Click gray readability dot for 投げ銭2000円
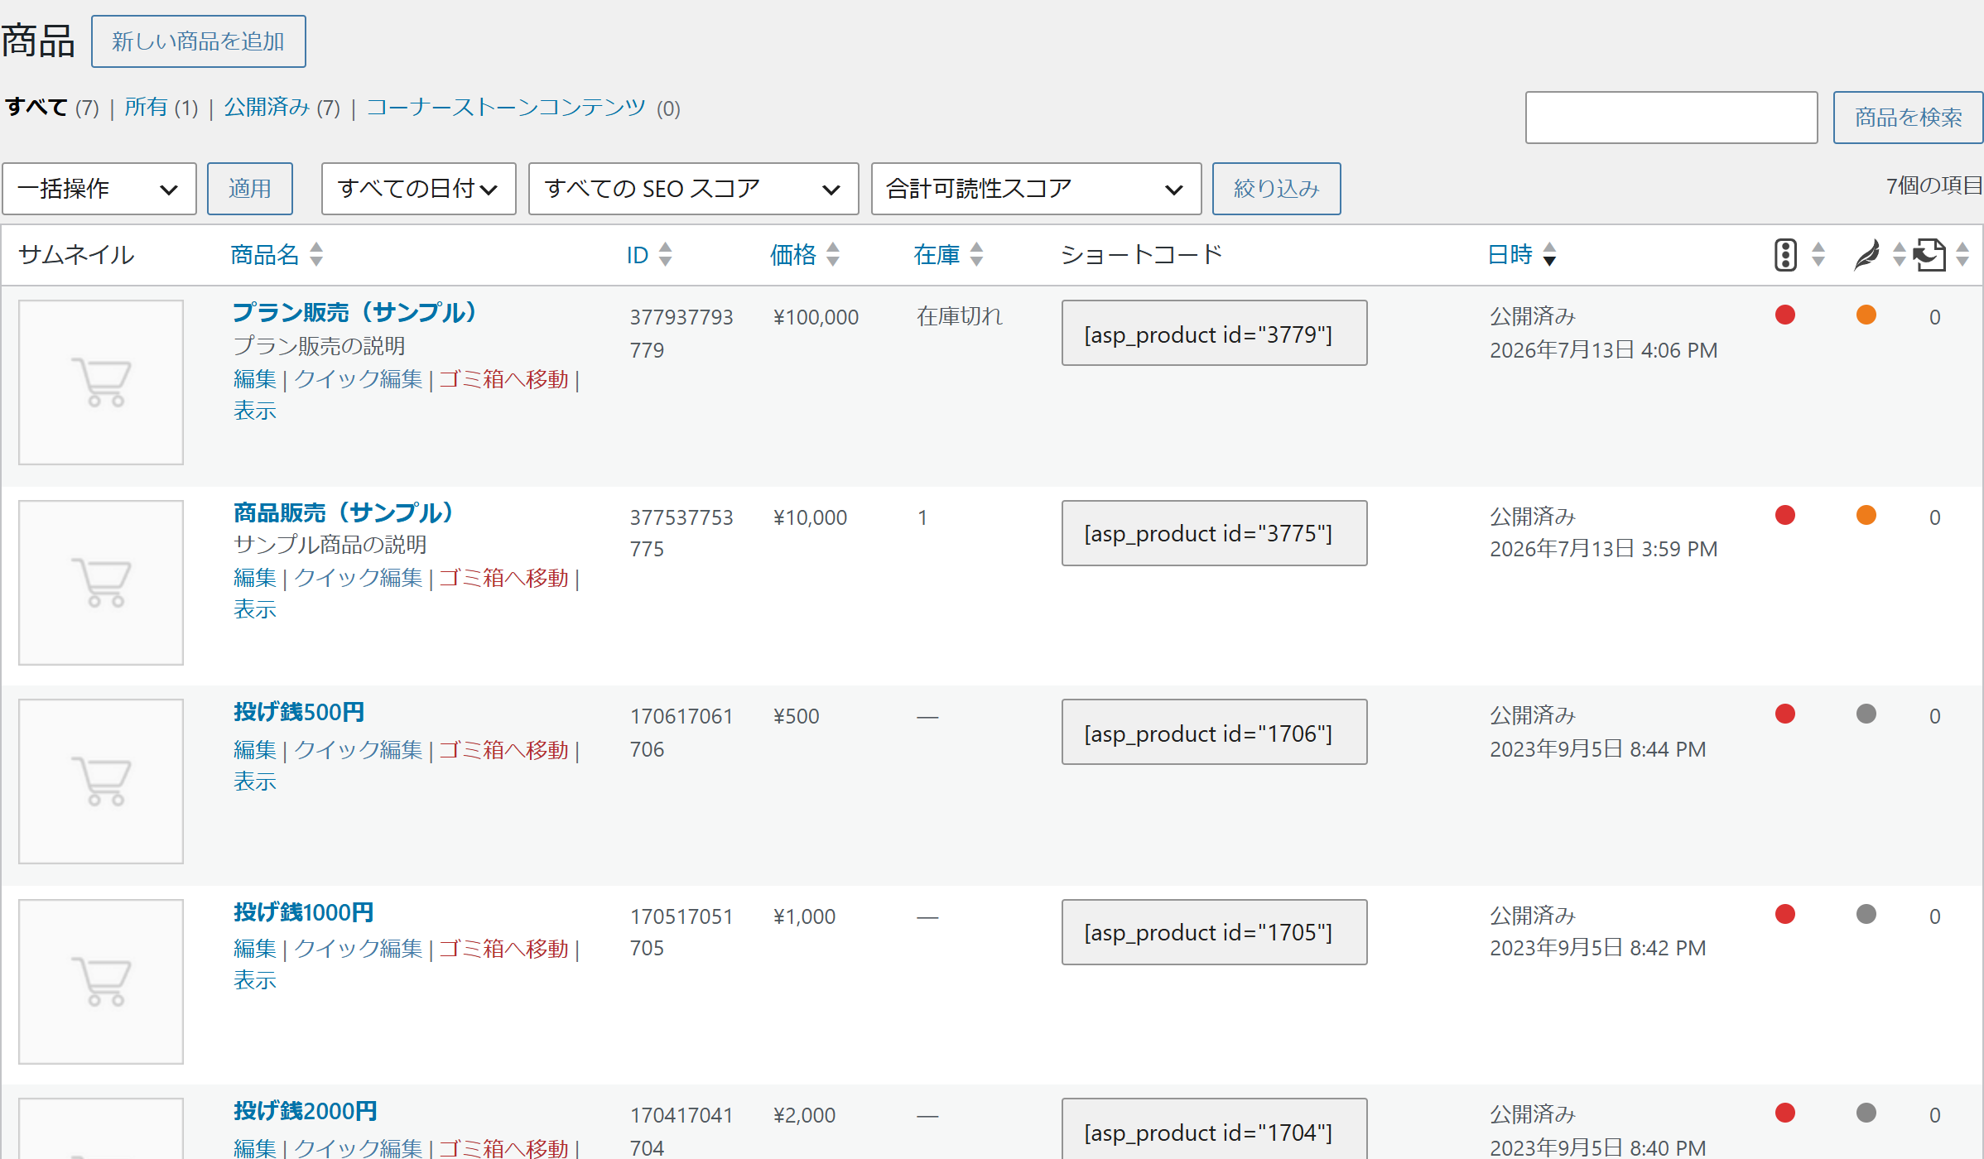This screenshot has height=1159, width=1984. coord(1866,1113)
